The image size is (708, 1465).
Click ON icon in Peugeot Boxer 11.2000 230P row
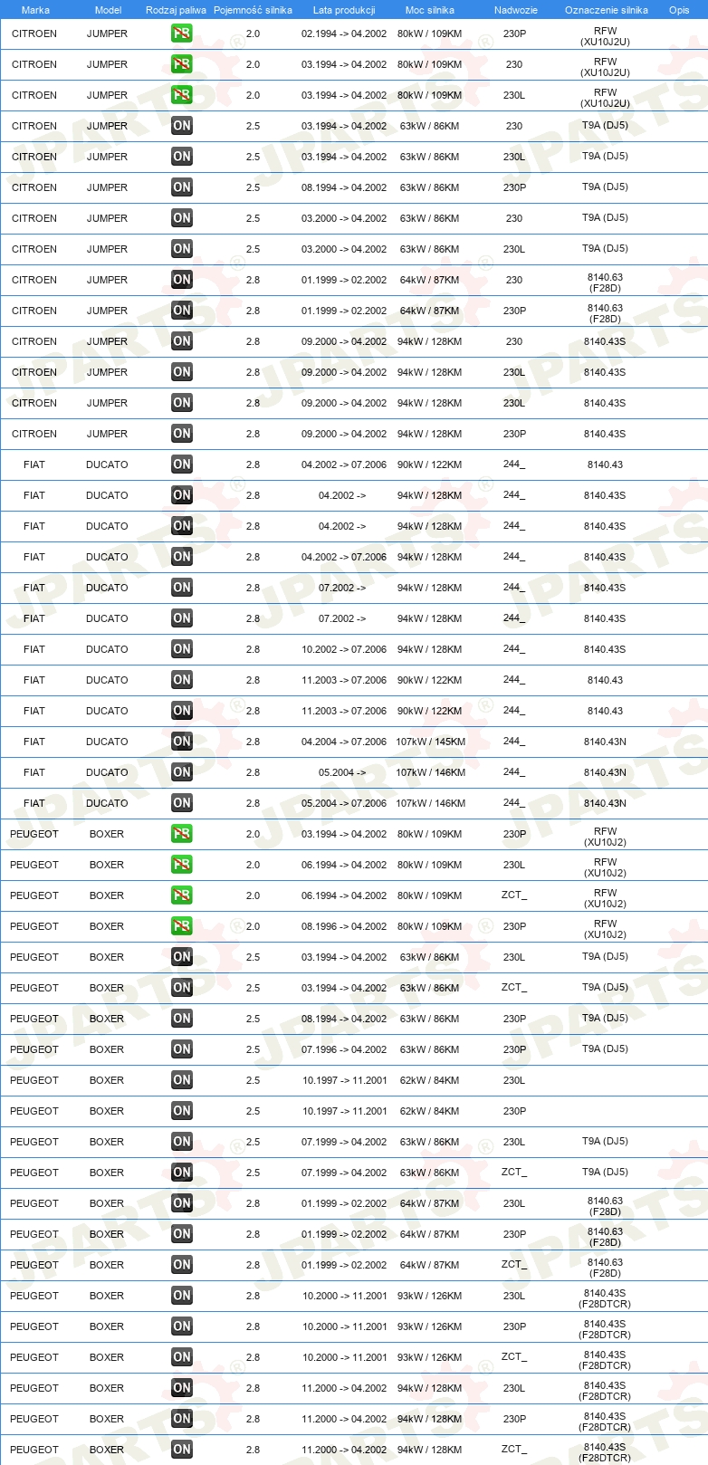coord(182,1419)
